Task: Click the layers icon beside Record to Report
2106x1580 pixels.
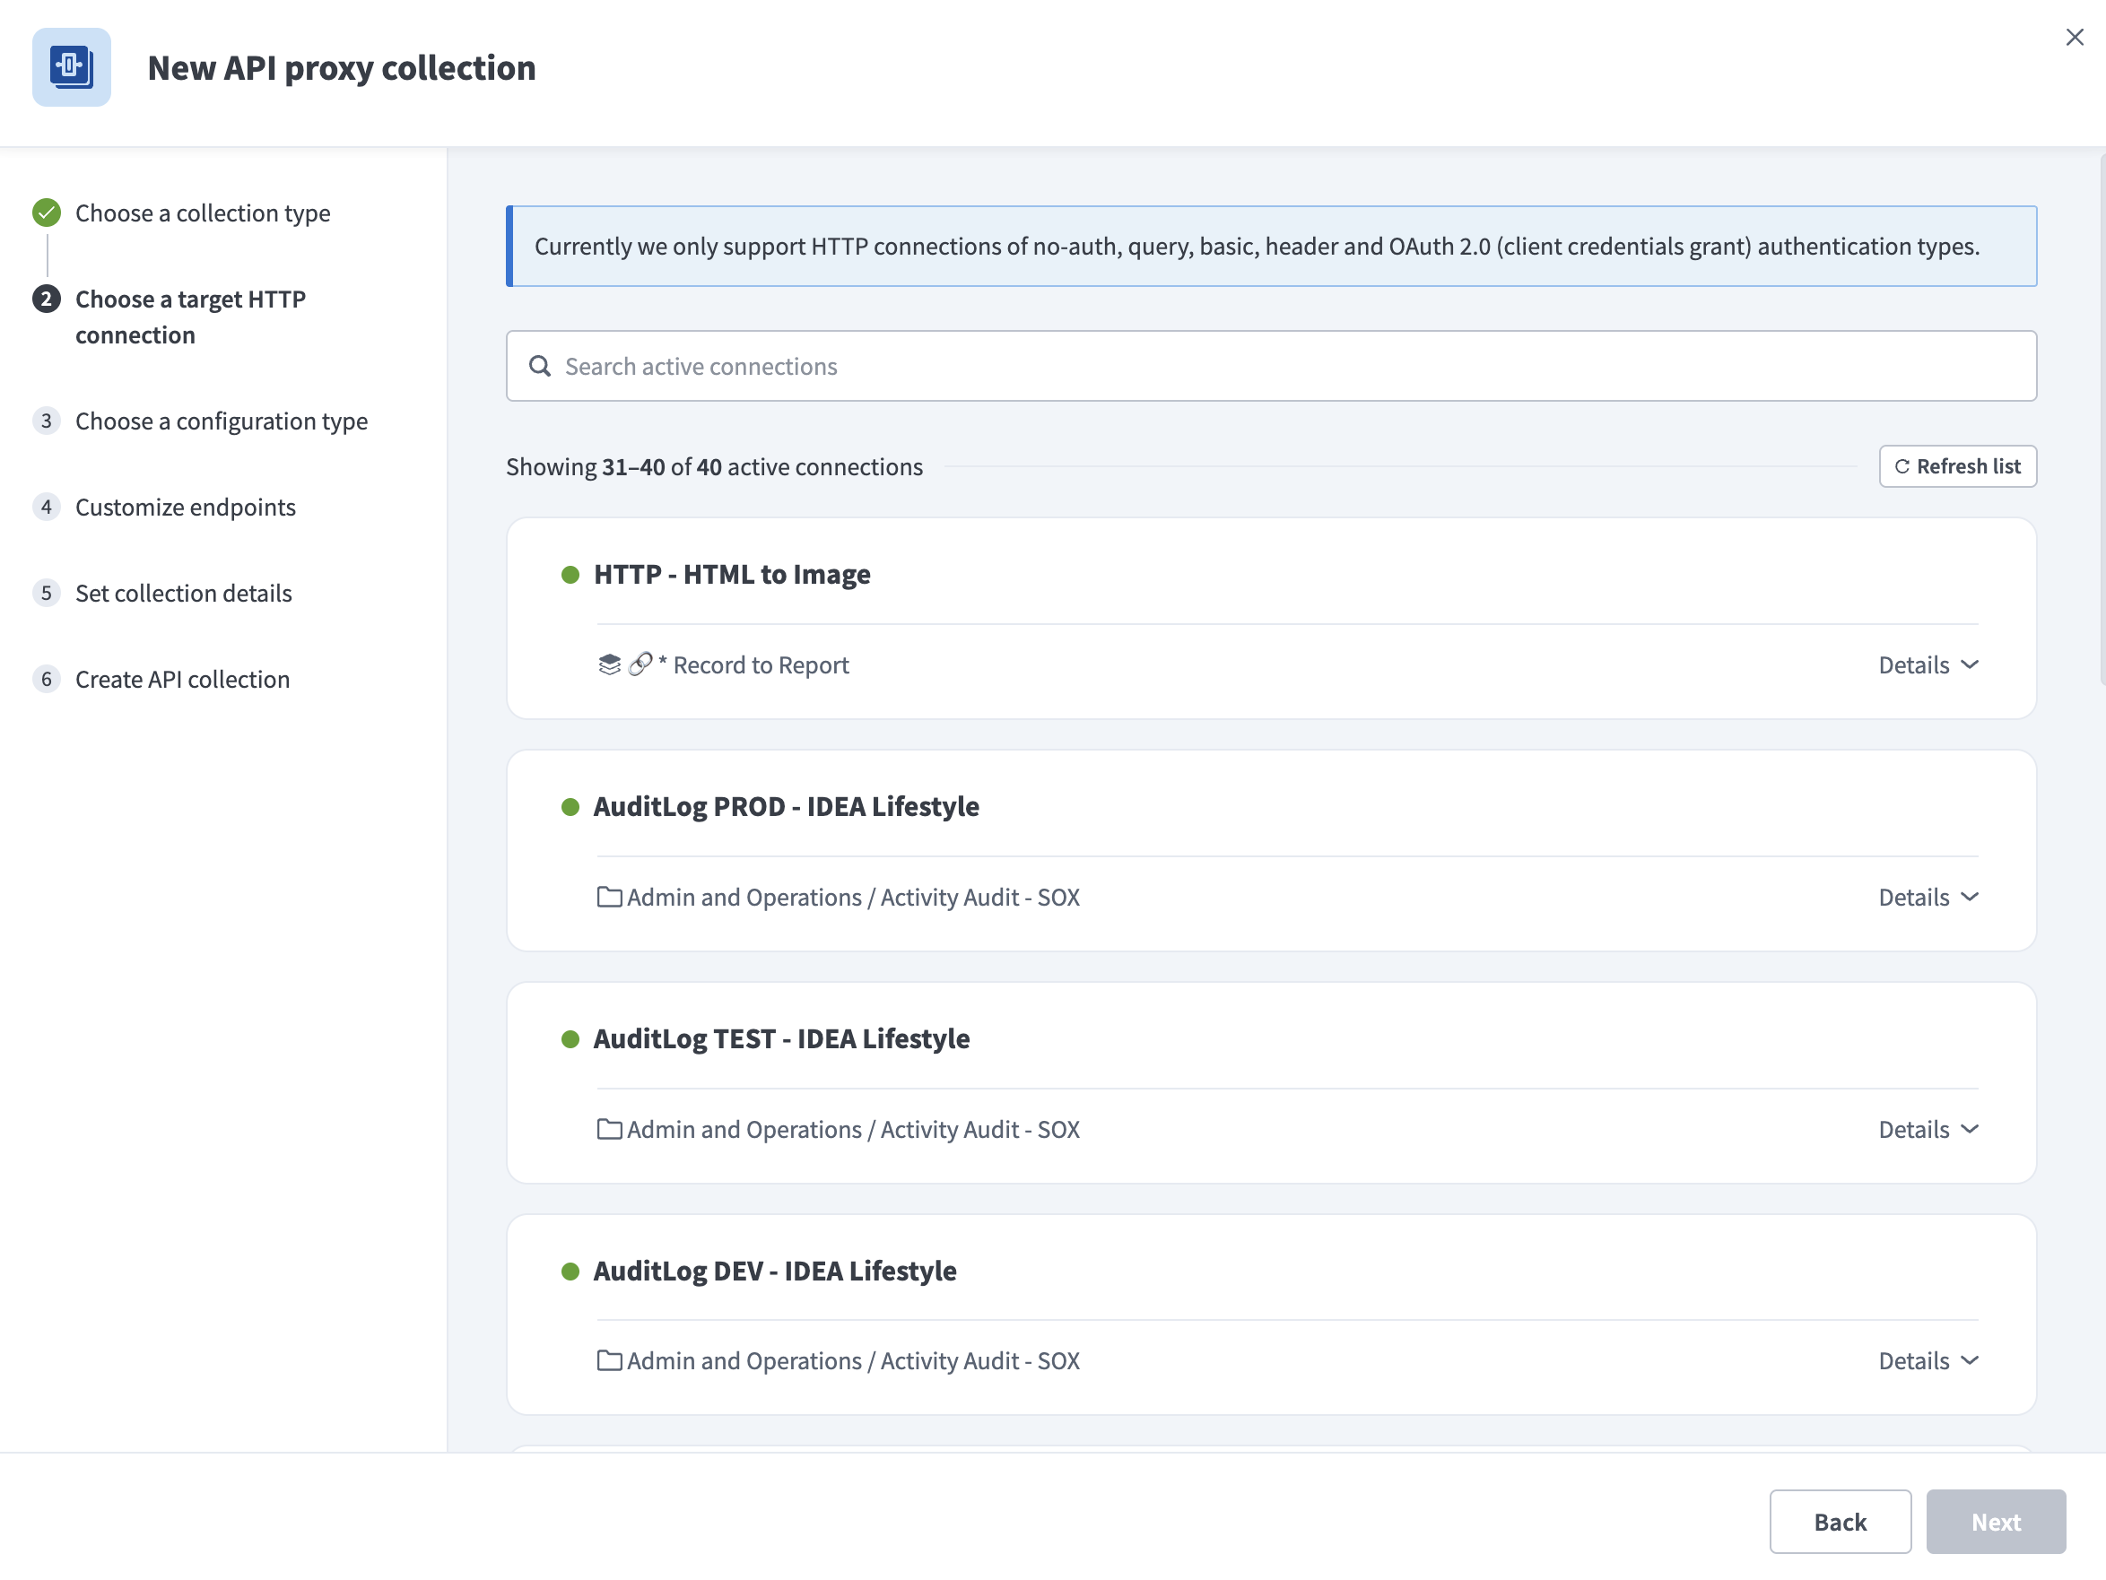Action: coord(608,664)
